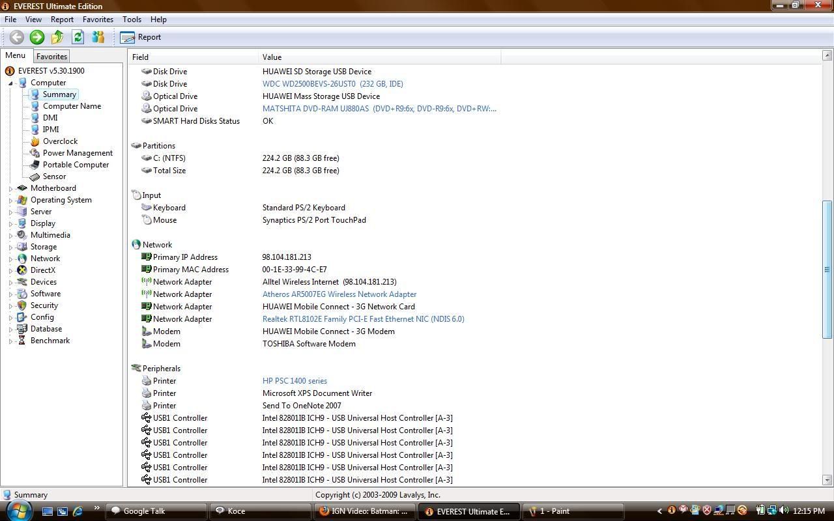Open the Favorites menu
The height and width of the screenshot is (521, 834).
[98, 20]
